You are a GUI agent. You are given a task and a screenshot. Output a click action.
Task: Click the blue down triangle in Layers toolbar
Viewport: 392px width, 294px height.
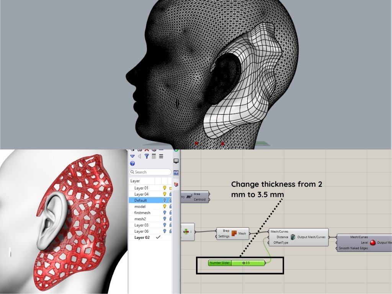132,156
